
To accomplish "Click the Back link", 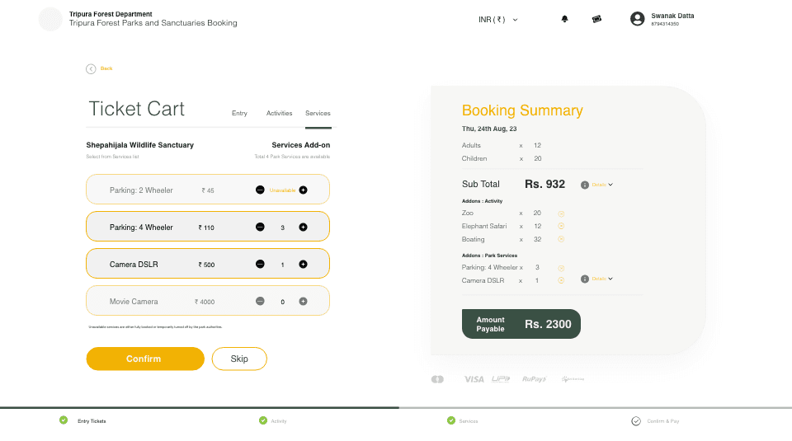I will pyautogui.click(x=106, y=68).
